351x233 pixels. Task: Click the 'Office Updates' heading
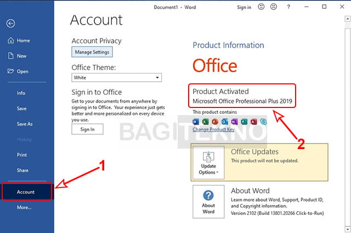(254, 152)
